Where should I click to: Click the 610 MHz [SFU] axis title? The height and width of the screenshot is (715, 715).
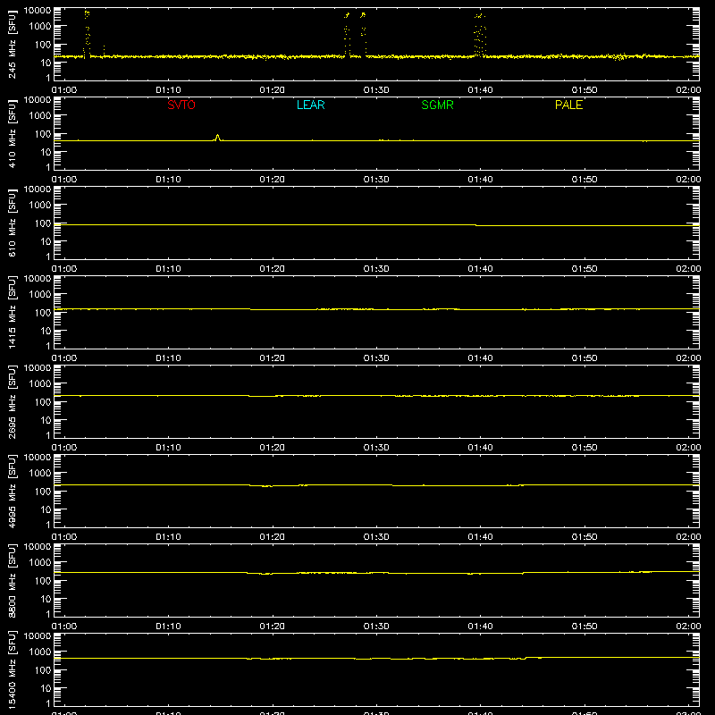13,223
